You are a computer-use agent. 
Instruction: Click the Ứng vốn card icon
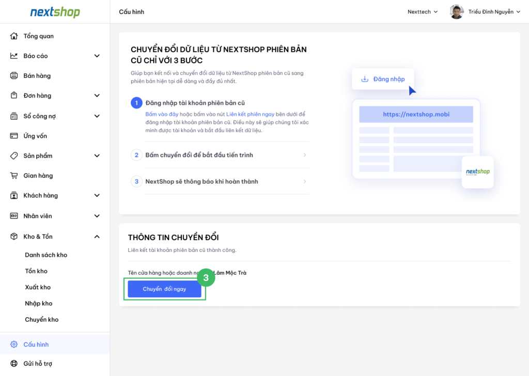click(14, 136)
